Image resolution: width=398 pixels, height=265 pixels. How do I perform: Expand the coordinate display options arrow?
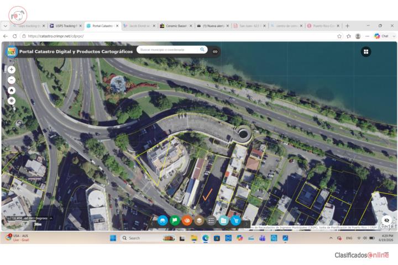coord(51,218)
